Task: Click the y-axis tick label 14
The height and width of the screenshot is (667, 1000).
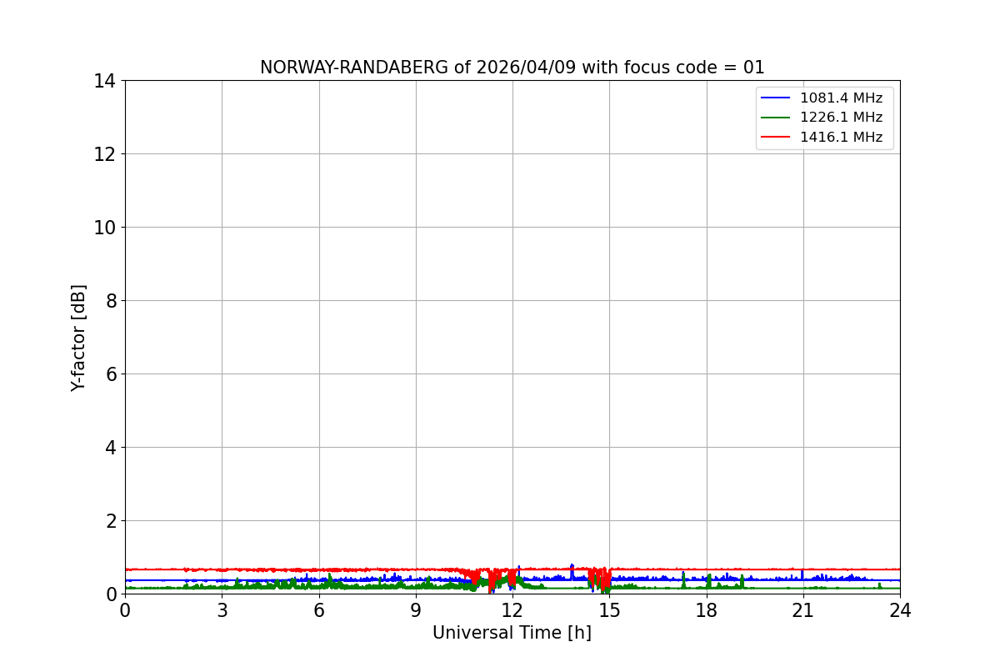Action: coord(105,81)
